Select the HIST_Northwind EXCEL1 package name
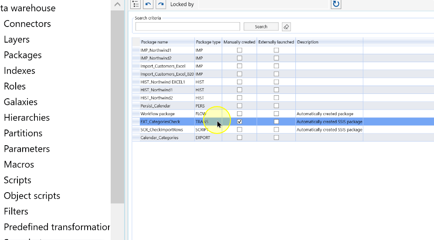 click(x=163, y=82)
